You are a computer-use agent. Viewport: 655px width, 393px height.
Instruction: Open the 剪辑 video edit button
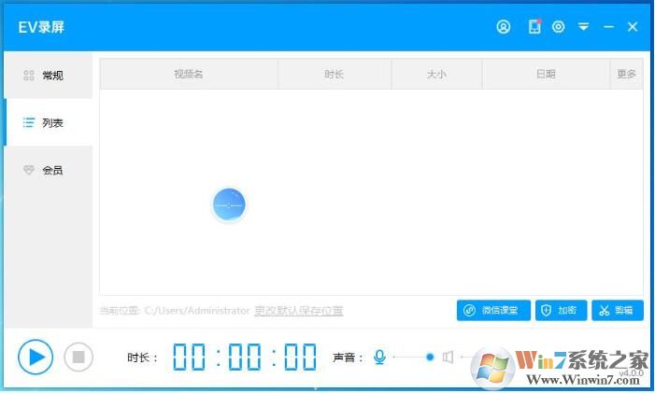coord(618,311)
